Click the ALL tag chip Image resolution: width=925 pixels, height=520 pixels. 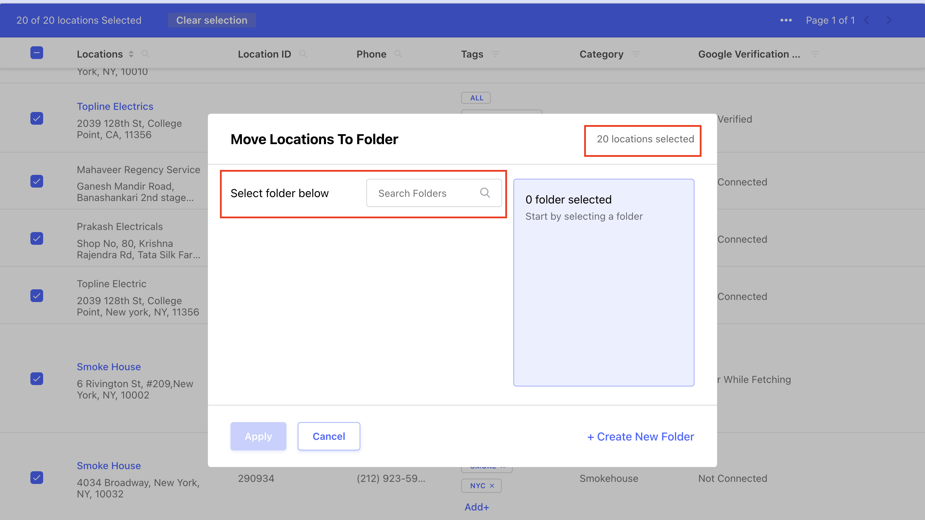(x=476, y=98)
